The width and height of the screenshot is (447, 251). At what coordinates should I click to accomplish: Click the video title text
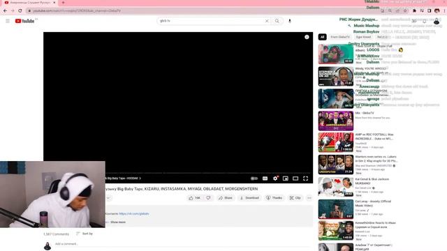tap(182, 189)
